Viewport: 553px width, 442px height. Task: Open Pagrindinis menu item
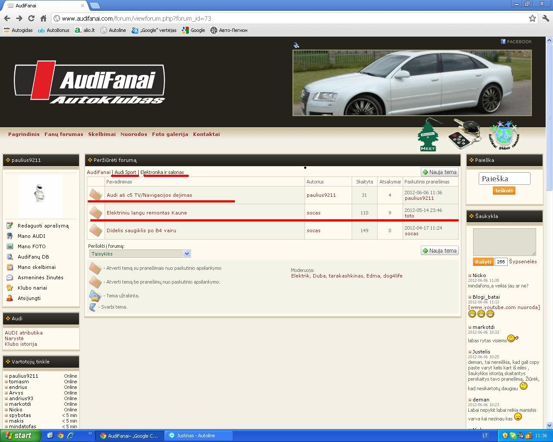point(24,134)
